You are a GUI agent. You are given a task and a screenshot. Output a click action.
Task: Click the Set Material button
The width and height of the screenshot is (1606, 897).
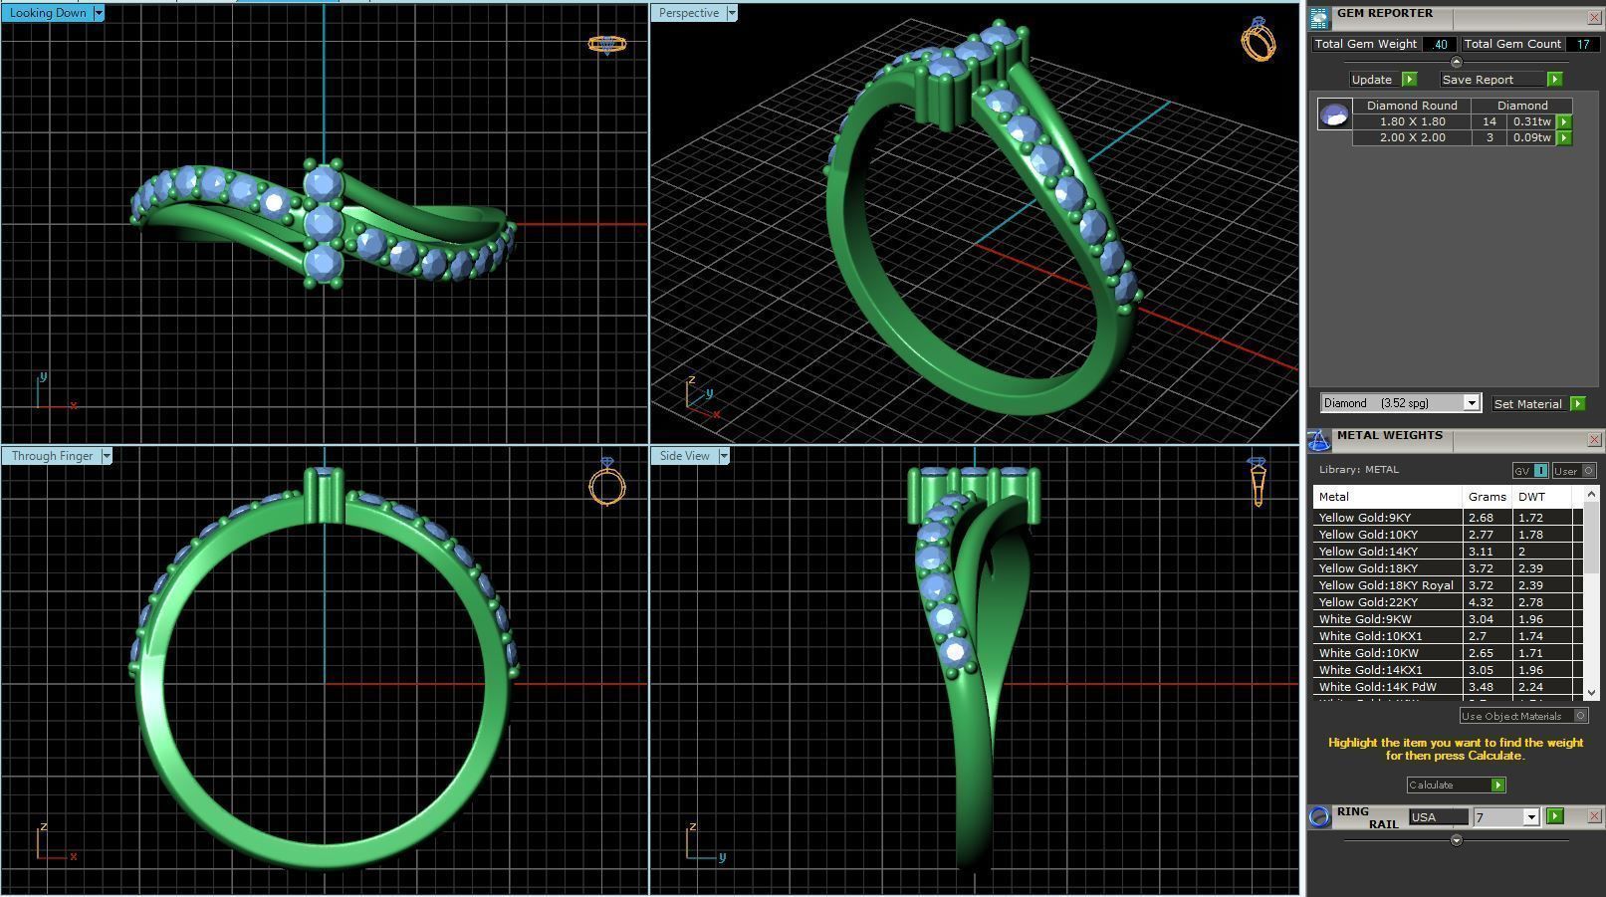(x=1528, y=404)
